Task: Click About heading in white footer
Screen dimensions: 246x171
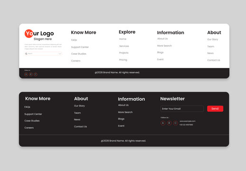Action: (214, 32)
